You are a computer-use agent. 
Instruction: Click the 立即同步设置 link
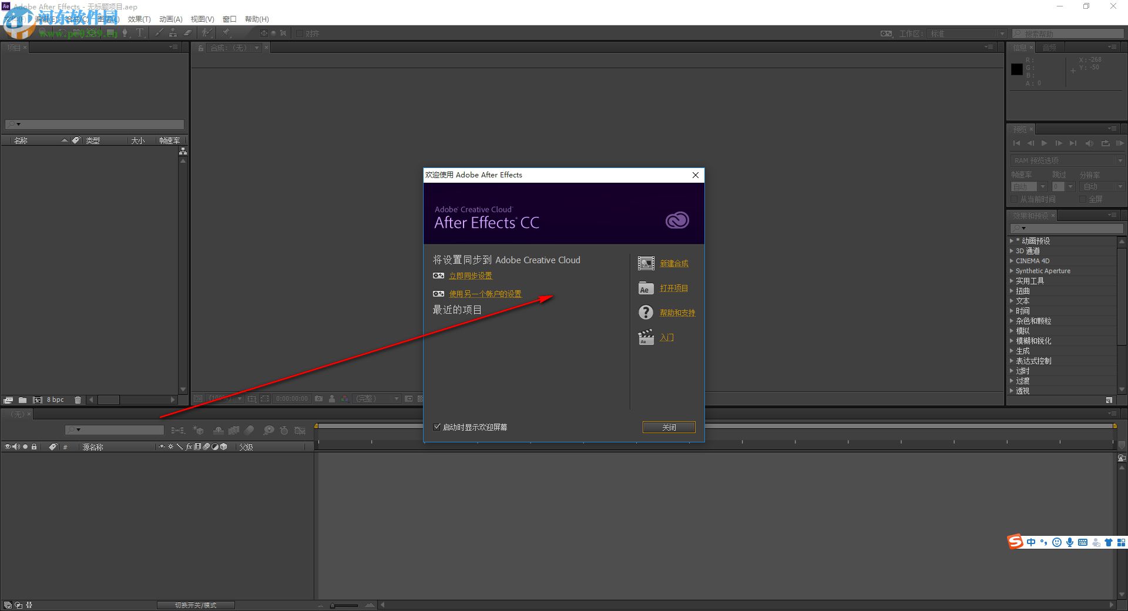point(471,276)
